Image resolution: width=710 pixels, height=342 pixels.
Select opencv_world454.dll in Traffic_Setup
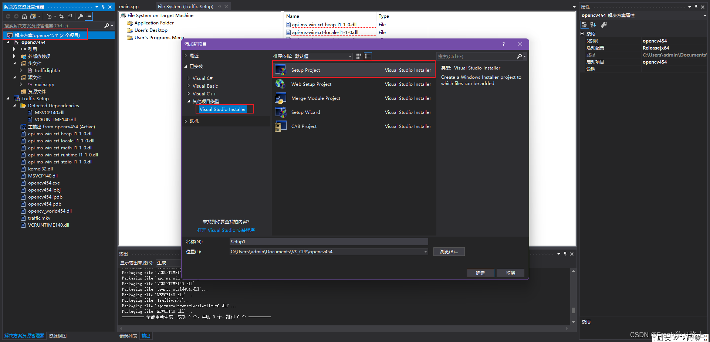point(50,211)
